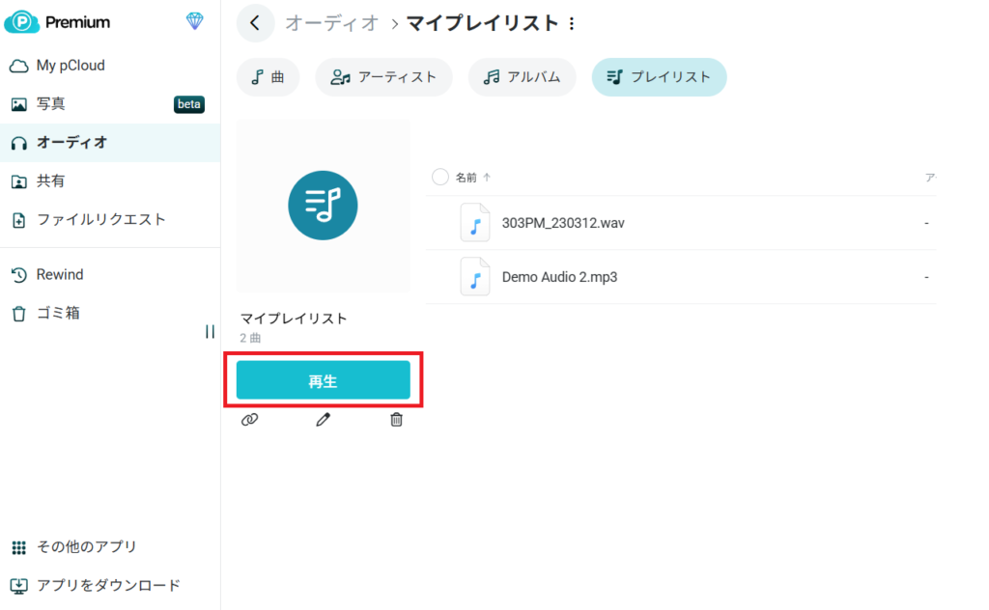Open Rewind in the sidebar
Screen dimensions: 989x610
click(x=60, y=275)
